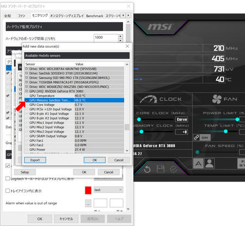Enable the show in tray icon checkbox
245x226 pixels.
point(8,191)
